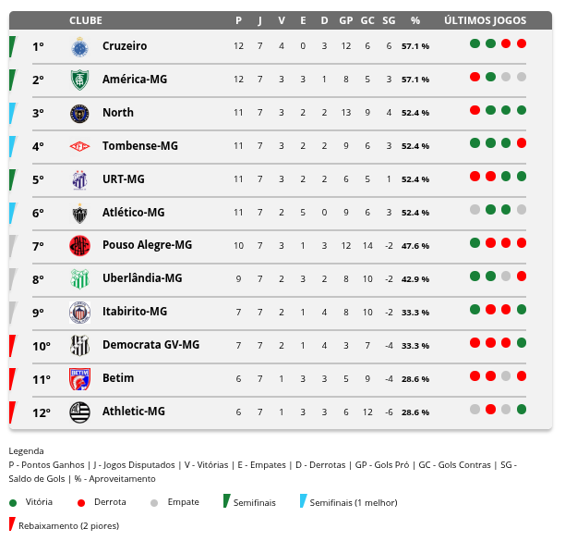Click Cruzeiro's first last-games result dot
Screen dimensions: 565x541
tap(475, 43)
